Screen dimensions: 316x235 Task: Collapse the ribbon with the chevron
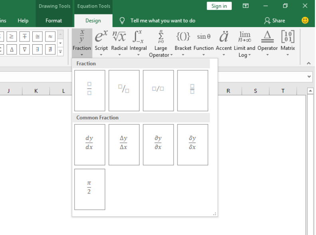pyautogui.click(x=308, y=63)
